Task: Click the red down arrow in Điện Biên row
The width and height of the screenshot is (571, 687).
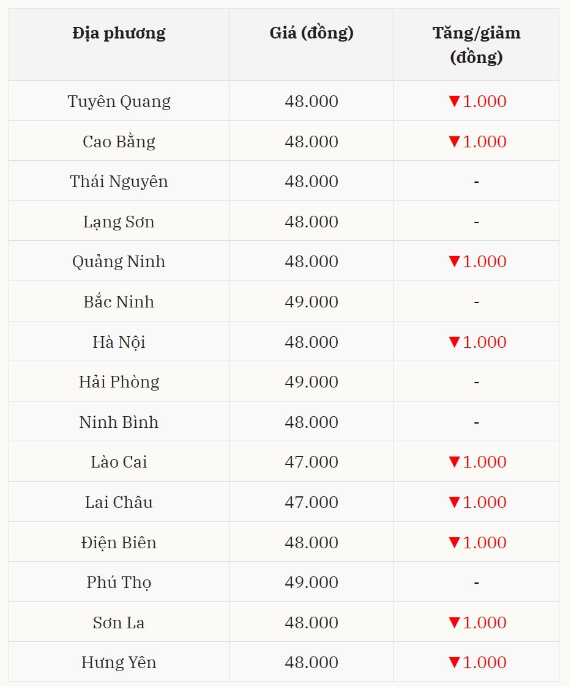Action: point(454,543)
